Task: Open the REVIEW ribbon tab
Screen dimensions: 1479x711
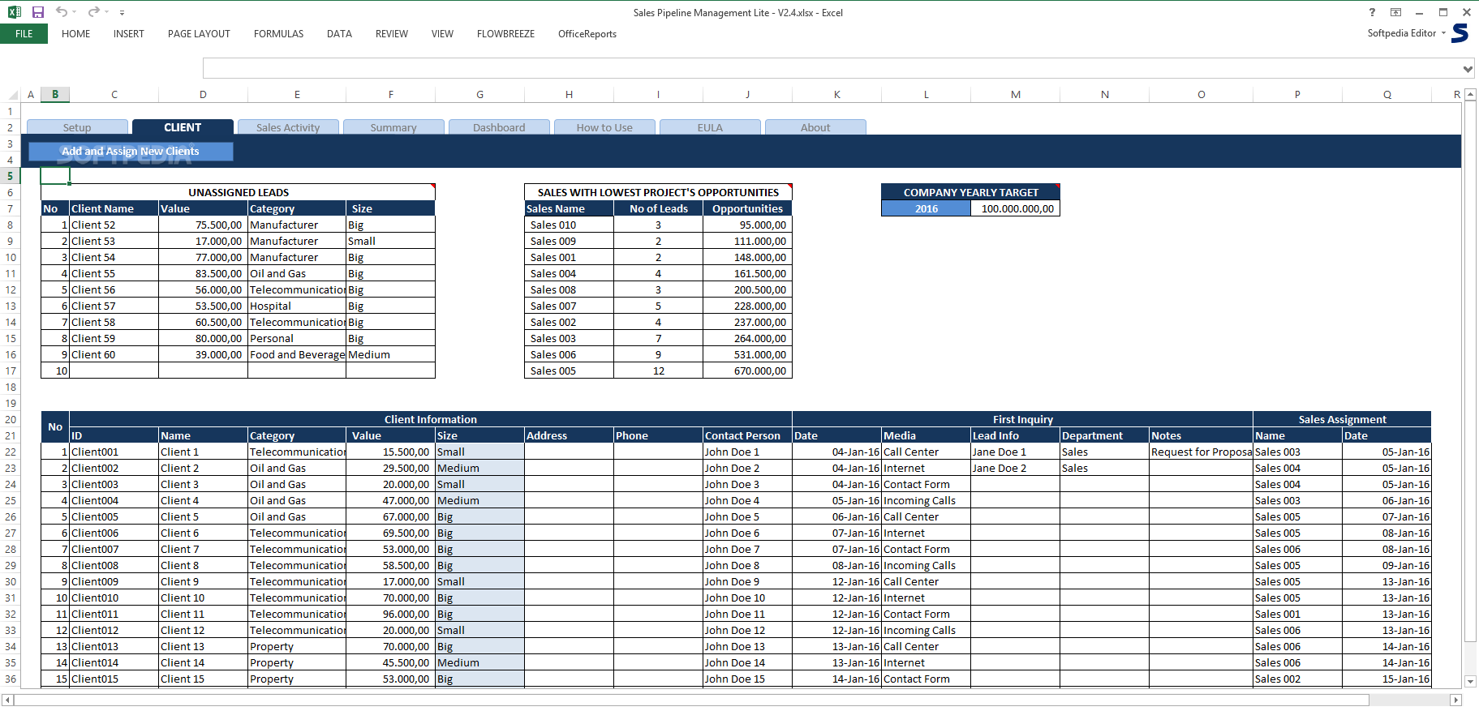Action: (x=392, y=34)
